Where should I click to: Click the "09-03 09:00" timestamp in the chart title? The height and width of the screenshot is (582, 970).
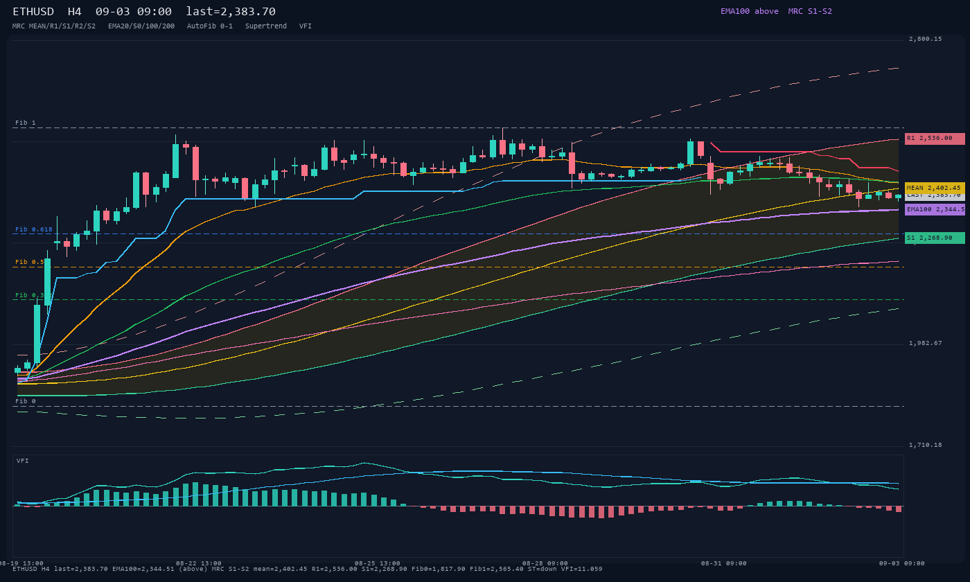pyautogui.click(x=134, y=12)
